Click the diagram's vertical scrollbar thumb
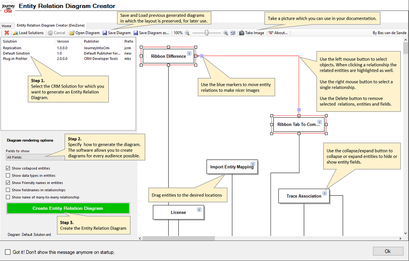Screen dimensions: 409x261 coord(405,48)
